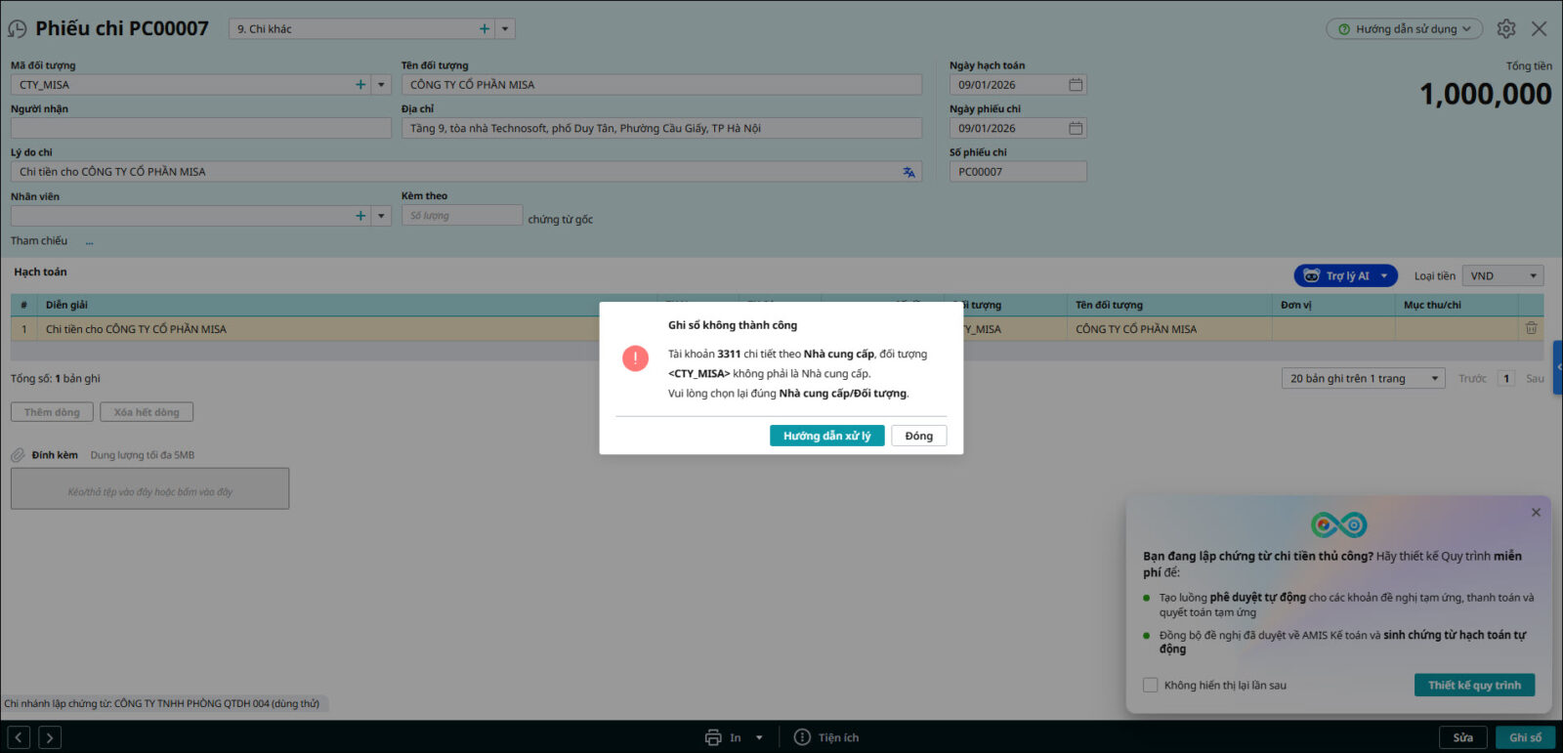Click Đóng to dismiss the error dialog
The height and width of the screenshot is (753, 1563).
tap(918, 436)
